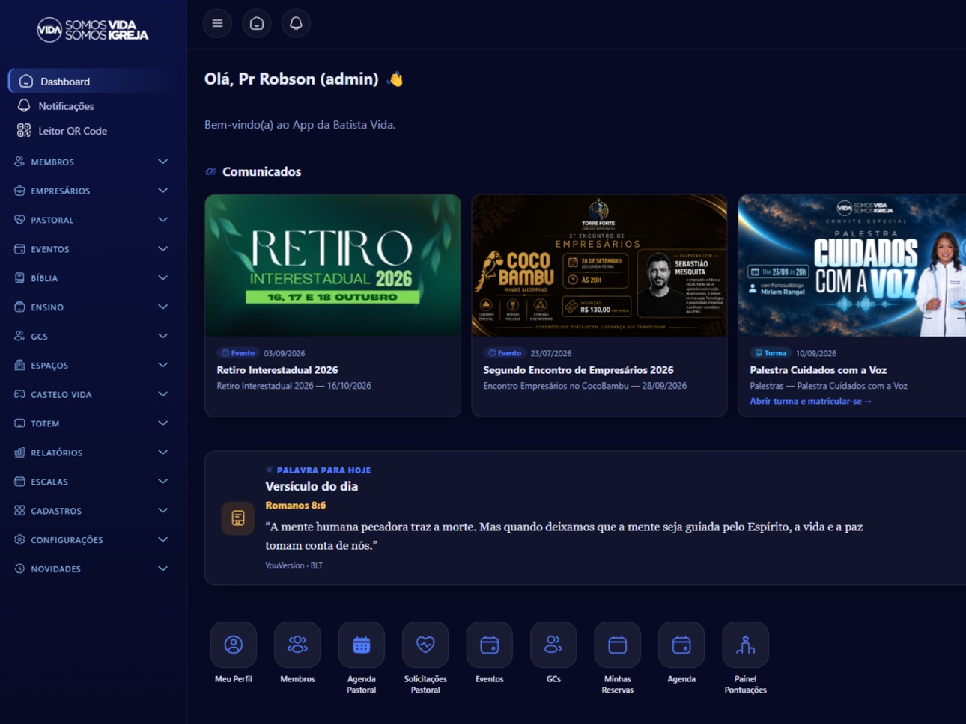966x724 pixels.
Task: Expand the Configurações sidebar section
Action: click(x=91, y=540)
